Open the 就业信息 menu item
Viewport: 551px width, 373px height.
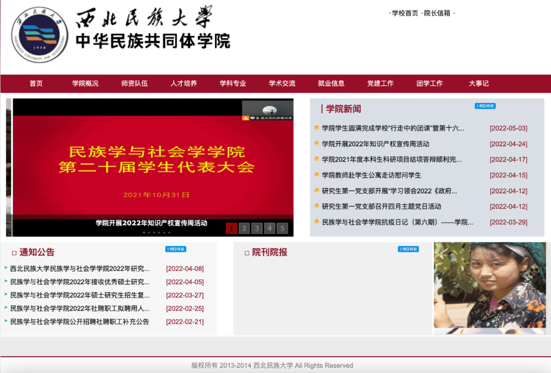[x=332, y=83]
